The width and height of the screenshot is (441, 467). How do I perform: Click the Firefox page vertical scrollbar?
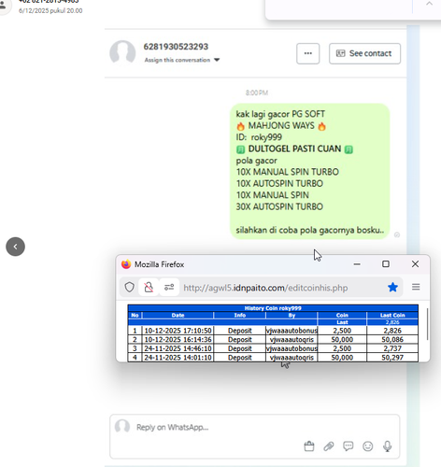pos(427,324)
